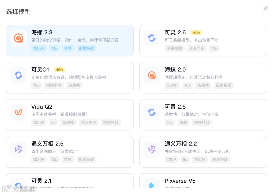This screenshot has width=273, height=194.
Task: Click description 速度快，效果稳定，性价比高
Action: [x=192, y=114]
